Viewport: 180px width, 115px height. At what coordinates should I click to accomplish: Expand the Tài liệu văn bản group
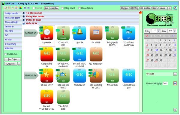(x=24, y=13)
